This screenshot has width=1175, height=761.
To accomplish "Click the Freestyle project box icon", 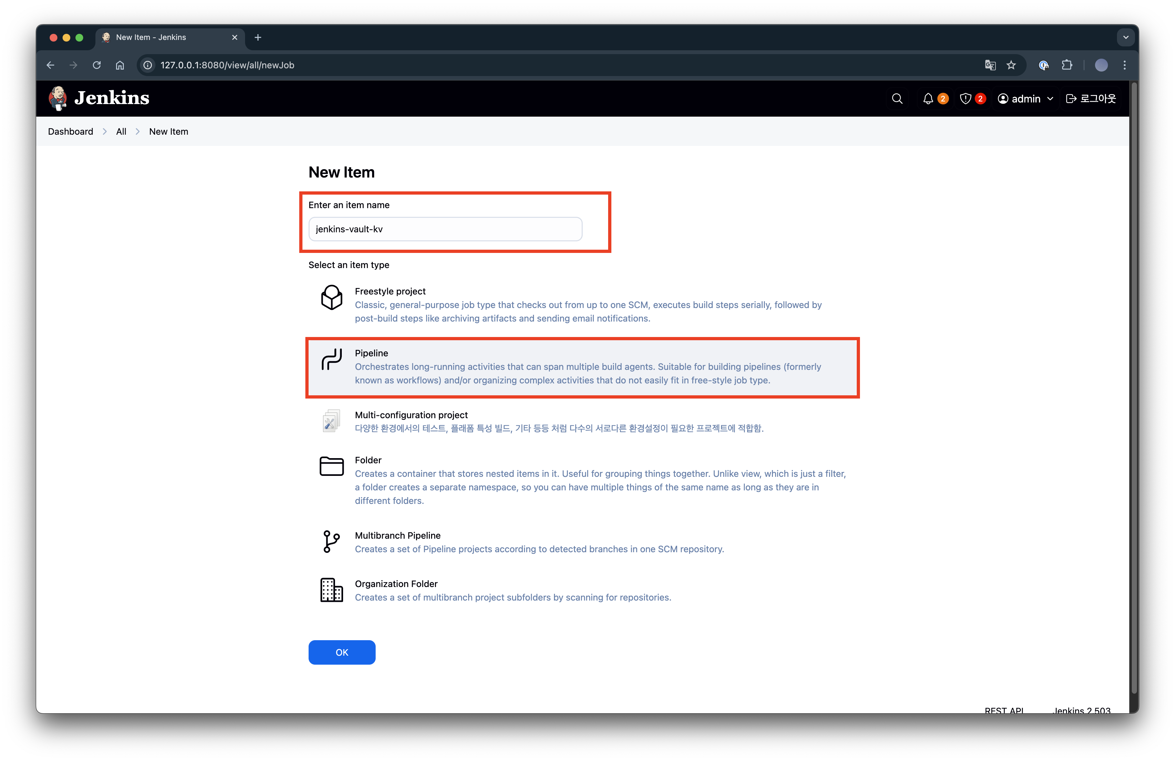I will tap(331, 297).
